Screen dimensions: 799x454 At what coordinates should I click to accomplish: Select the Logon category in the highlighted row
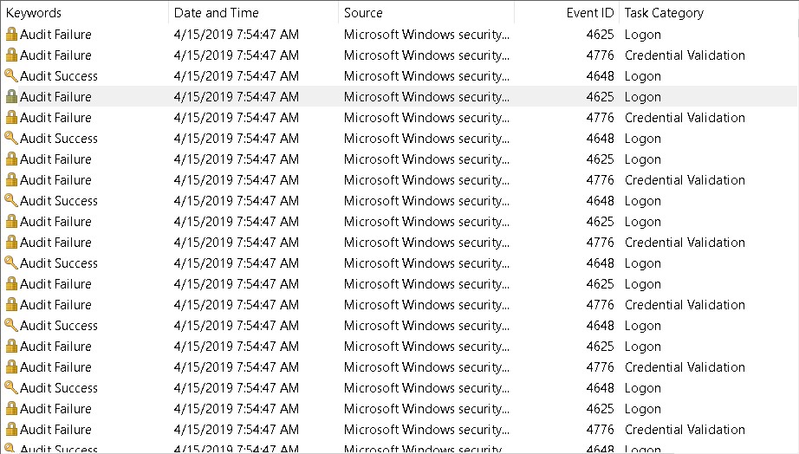[642, 97]
